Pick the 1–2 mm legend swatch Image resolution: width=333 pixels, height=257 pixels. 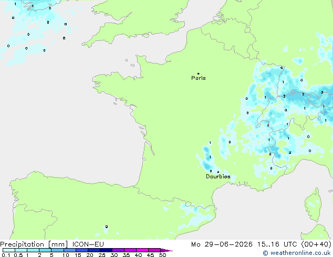point(33,250)
